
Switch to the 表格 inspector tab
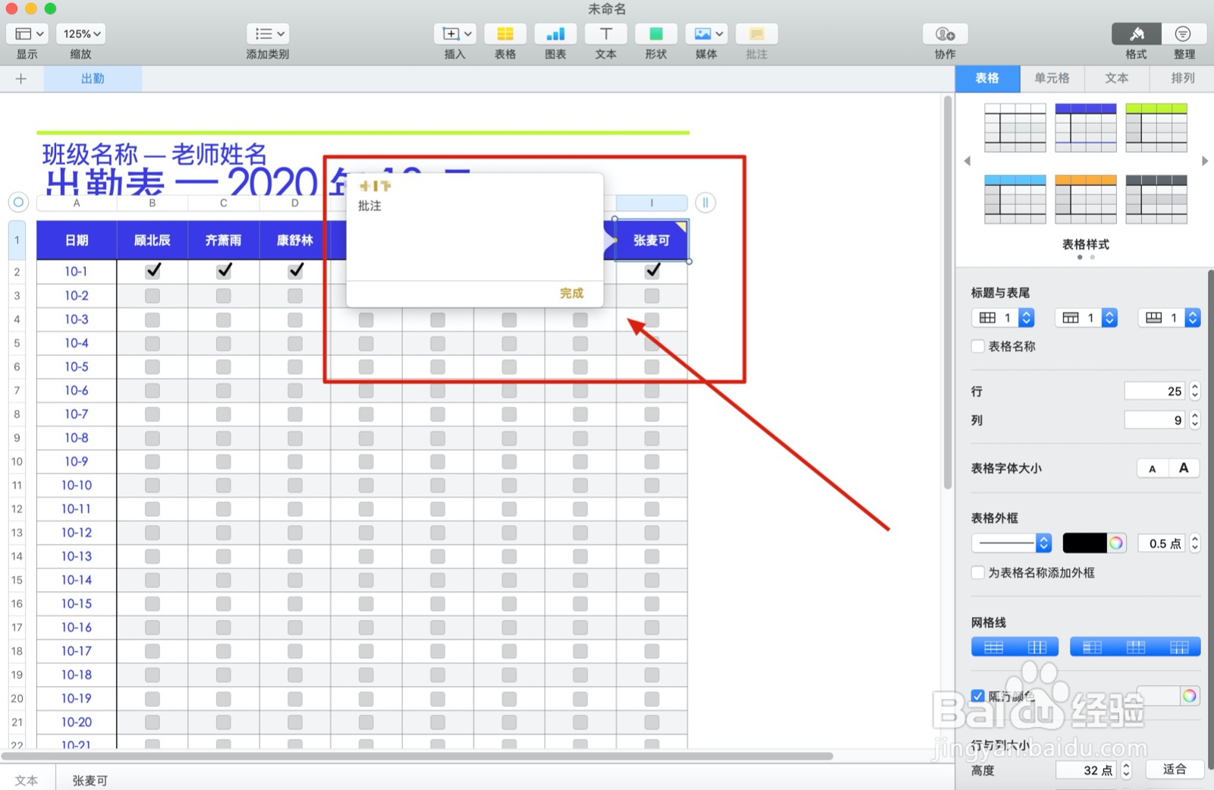pyautogui.click(x=987, y=78)
